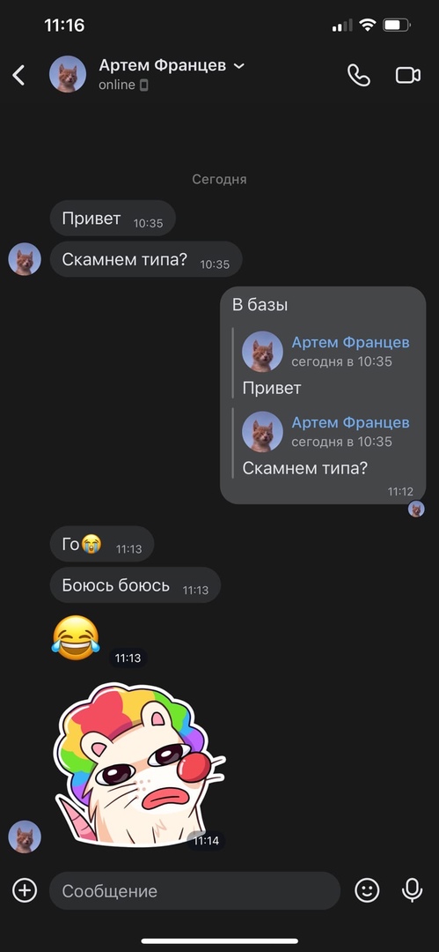The width and height of the screenshot is (439, 952).
Task: Tap the sender avatar beside the sticker
Action: (25, 837)
